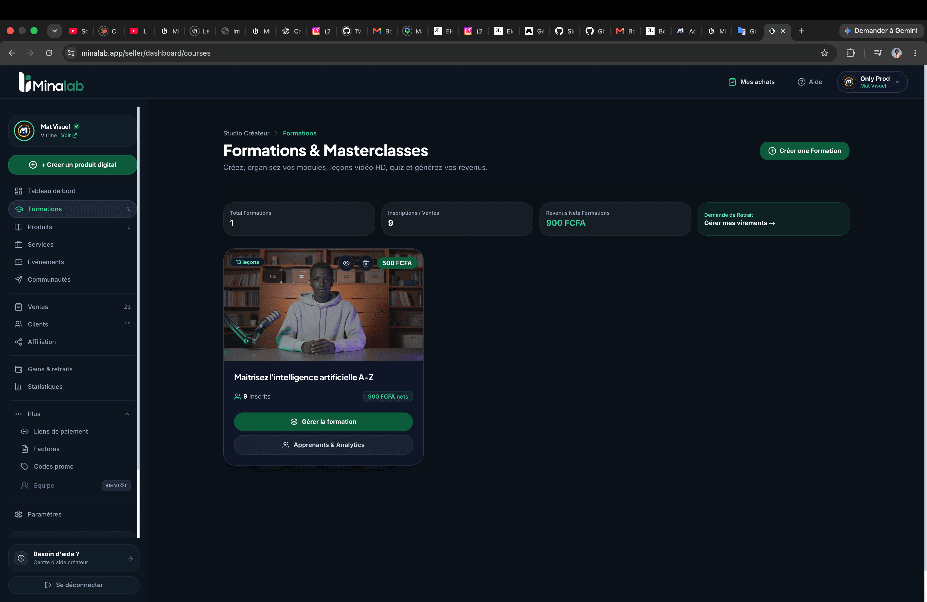Click the Minalab logo
Image resolution: width=927 pixels, height=602 pixels.
click(x=51, y=82)
